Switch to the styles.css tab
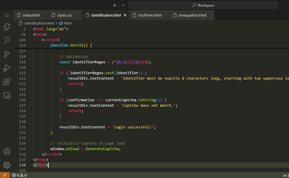Image resolution: width=289 pixels, height=178 pixels. 64,15
